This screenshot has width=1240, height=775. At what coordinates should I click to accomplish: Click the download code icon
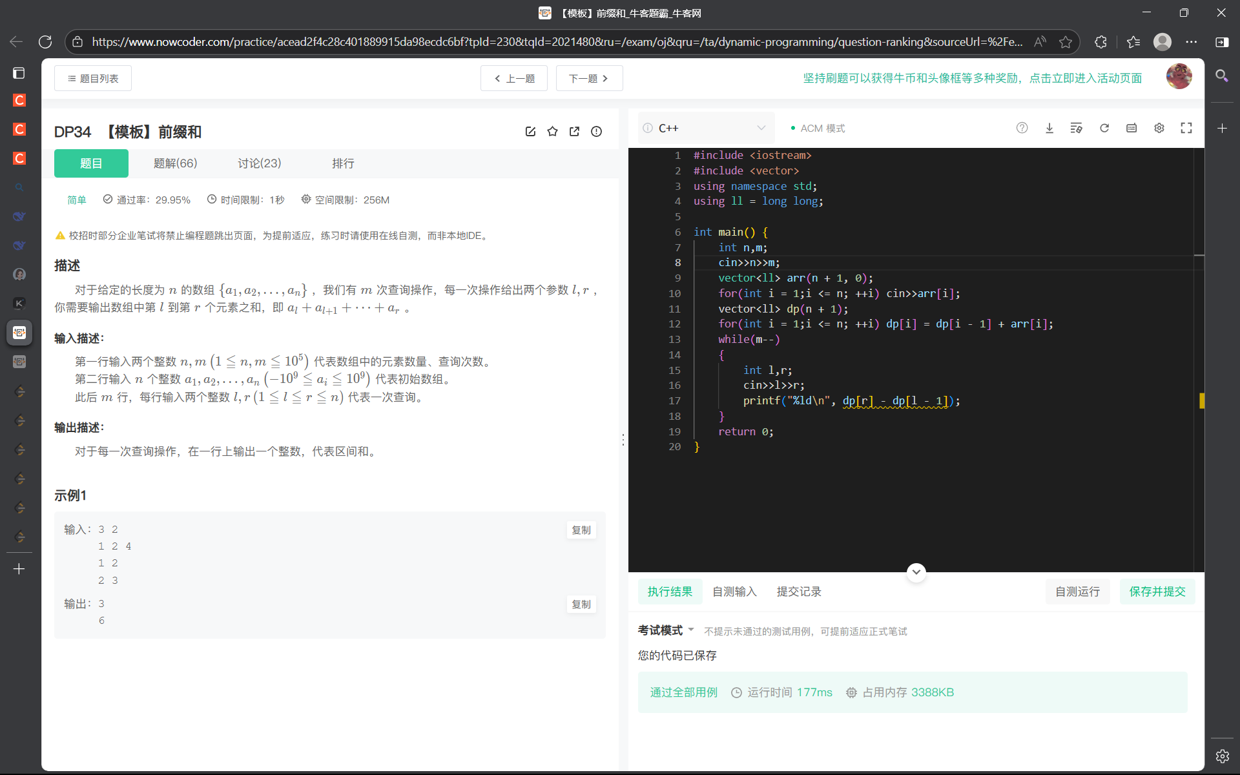(1049, 128)
